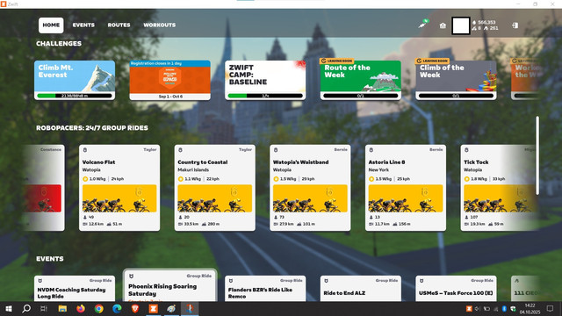The width and height of the screenshot is (562, 316).
Task: Launch Microsoft Edge from the taskbar
Action: coord(117,309)
